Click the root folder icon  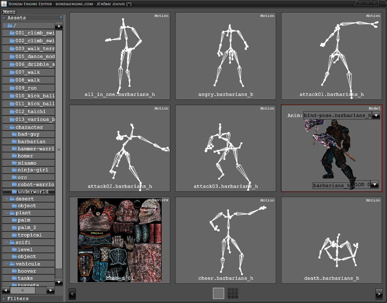click(x=10, y=26)
